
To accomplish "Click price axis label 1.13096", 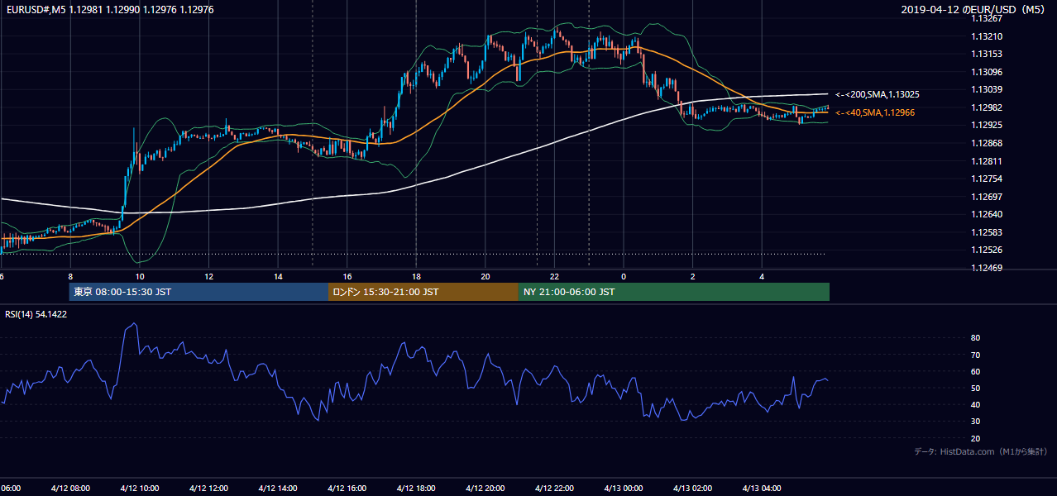I will [988, 72].
